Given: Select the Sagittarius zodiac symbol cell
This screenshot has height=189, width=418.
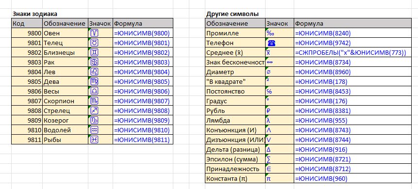Looking at the screenshot, I should click(x=100, y=111).
